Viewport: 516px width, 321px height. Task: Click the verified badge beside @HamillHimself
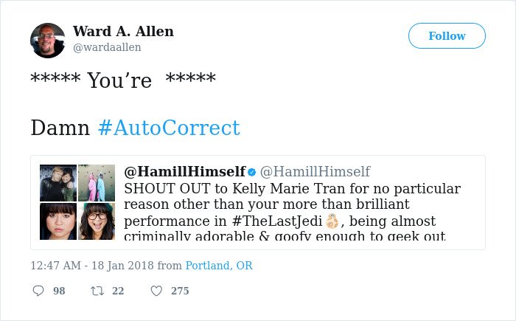click(252, 172)
